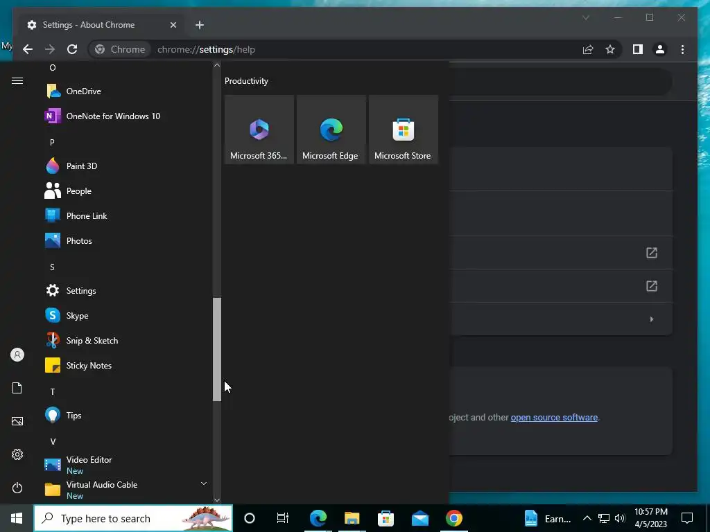710x532 pixels.
Task: Click the Microsoft 365 tile
Action: [x=259, y=130]
